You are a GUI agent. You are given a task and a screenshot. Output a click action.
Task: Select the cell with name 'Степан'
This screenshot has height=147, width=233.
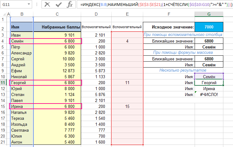point(22,94)
